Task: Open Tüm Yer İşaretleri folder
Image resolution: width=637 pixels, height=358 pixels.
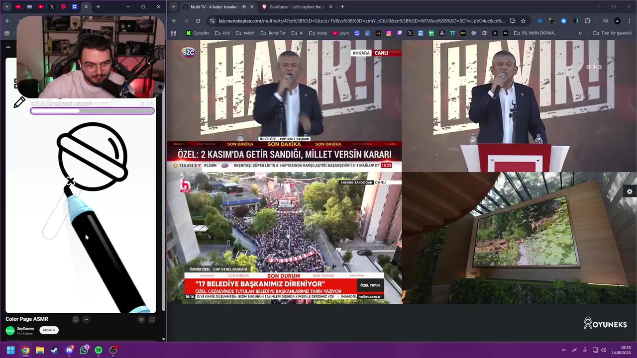Action: [613, 33]
